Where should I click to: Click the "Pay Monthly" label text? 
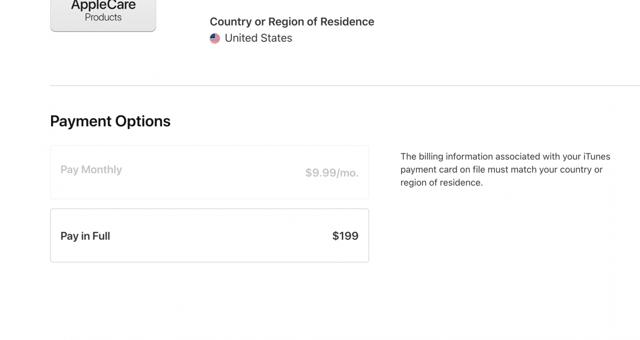(x=91, y=169)
